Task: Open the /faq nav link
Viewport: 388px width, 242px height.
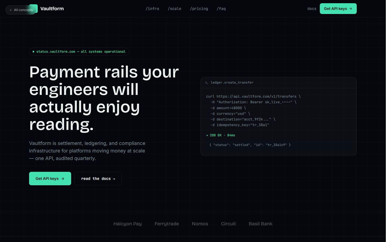Action: coord(221,9)
